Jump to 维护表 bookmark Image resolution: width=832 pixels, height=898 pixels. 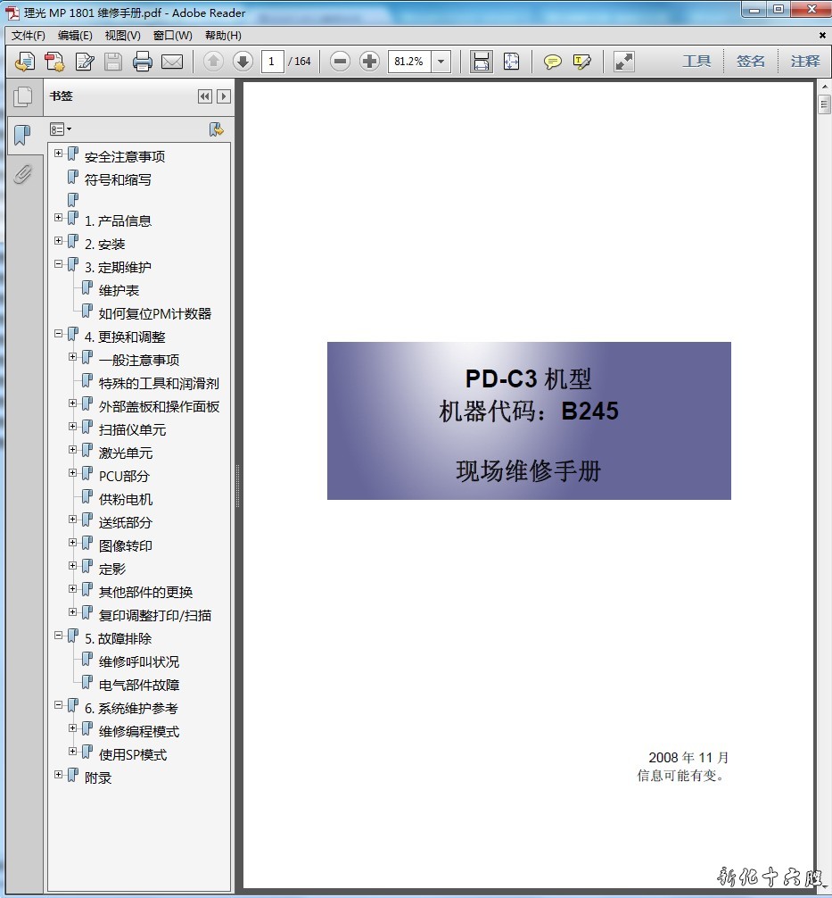click(119, 290)
